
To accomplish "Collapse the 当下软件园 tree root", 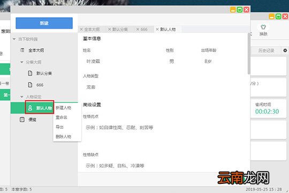I will click(x=14, y=39).
